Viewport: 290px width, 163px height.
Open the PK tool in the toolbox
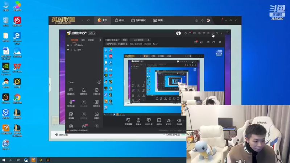(84, 126)
